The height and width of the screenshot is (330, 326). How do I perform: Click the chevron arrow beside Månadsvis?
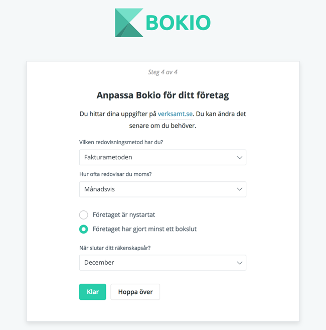pos(239,189)
